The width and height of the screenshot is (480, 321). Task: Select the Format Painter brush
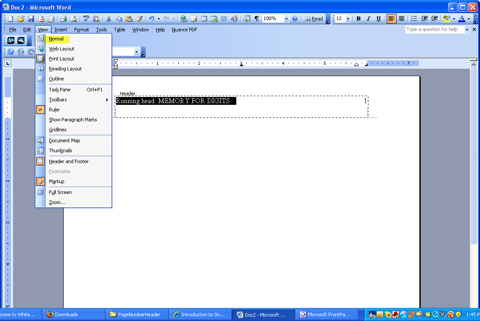(x=139, y=19)
